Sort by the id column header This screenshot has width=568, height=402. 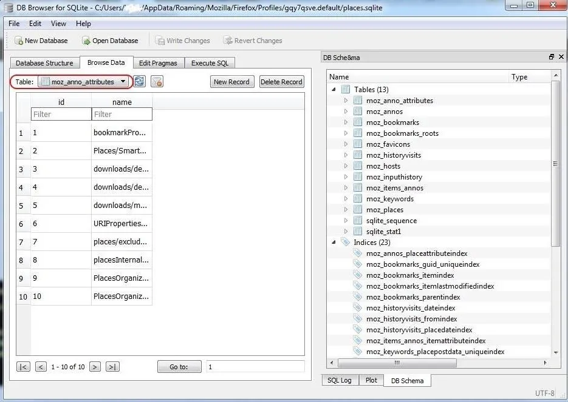tap(61, 102)
